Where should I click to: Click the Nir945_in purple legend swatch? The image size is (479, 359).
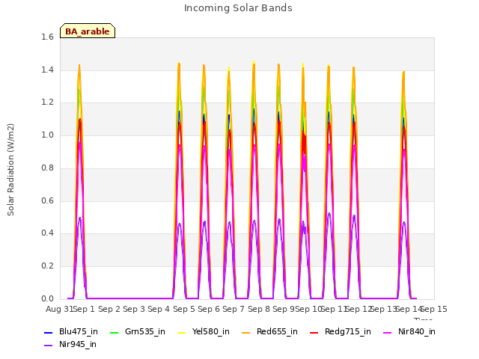point(48,346)
